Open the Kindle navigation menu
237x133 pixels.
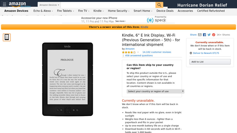click(x=98, y=11)
